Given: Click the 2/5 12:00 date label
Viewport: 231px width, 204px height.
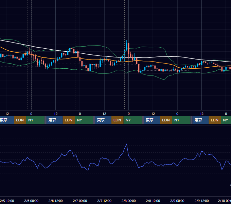Looking at the screenshot, I should (x=7, y=201).
